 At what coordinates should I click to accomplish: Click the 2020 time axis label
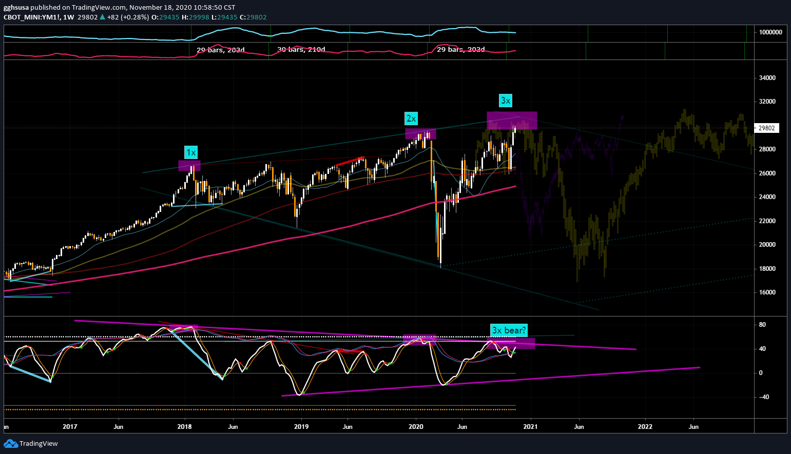[x=416, y=426]
